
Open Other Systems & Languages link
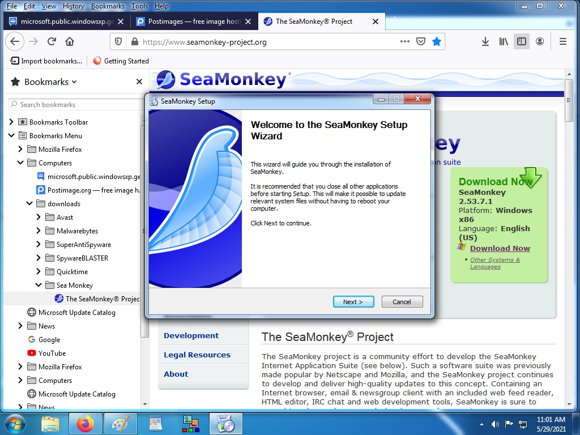(x=495, y=263)
